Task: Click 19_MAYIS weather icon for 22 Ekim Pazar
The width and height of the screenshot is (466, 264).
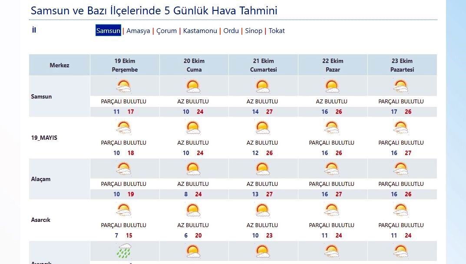Action: (x=332, y=127)
